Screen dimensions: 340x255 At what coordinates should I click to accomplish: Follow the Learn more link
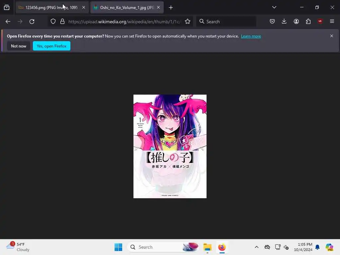[x=251, y=36]
